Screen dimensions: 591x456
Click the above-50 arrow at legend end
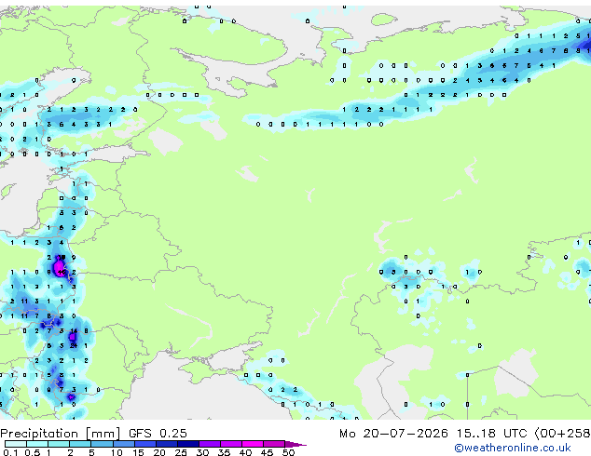(x=295, y=444)
